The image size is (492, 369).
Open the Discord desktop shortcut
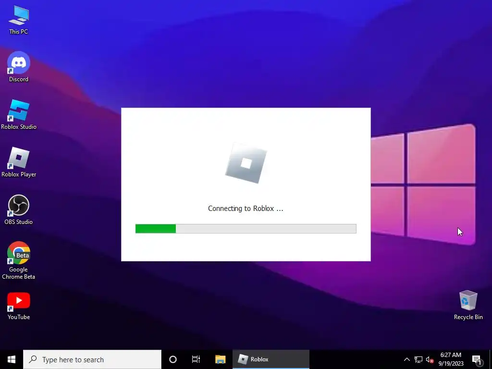coord(19,66)
